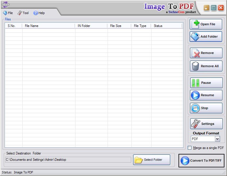Sort by the Status column header
227x176 pixels.
point(166,26)
